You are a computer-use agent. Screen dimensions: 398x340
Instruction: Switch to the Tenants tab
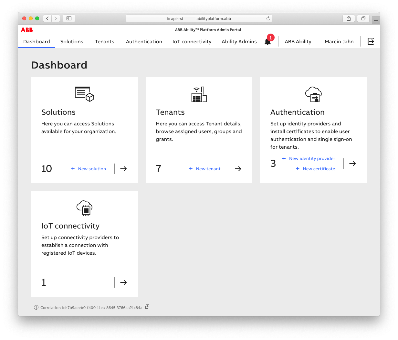point(105,42)
